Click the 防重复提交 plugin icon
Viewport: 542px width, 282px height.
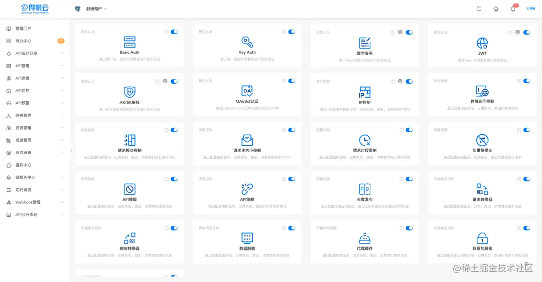point(482,140)
